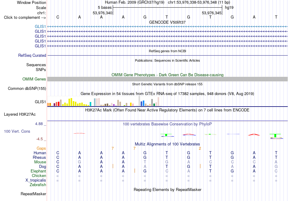Select the Elephant alignment row label
Viewport: 288px width, 201px height.
pos(39,171)
